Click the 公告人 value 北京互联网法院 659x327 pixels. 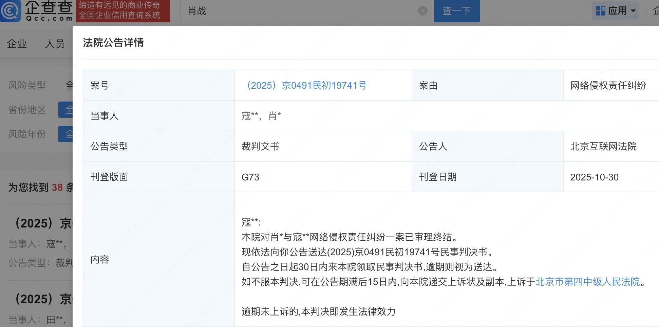coord(603,146)
